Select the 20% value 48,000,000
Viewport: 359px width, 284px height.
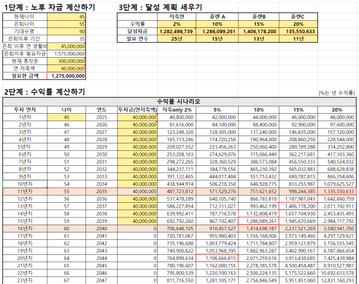337,117
